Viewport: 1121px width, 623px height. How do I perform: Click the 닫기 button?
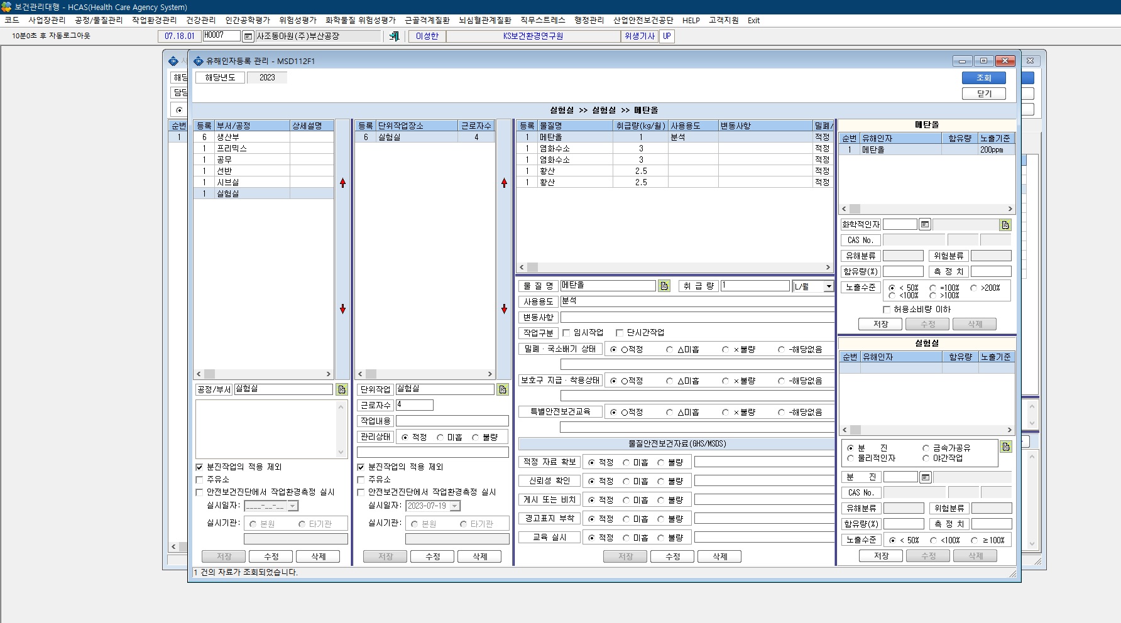[983, 94]
